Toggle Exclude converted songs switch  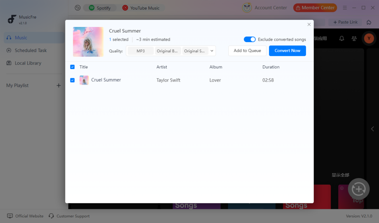pyautogui.click(x=249, y=39)
